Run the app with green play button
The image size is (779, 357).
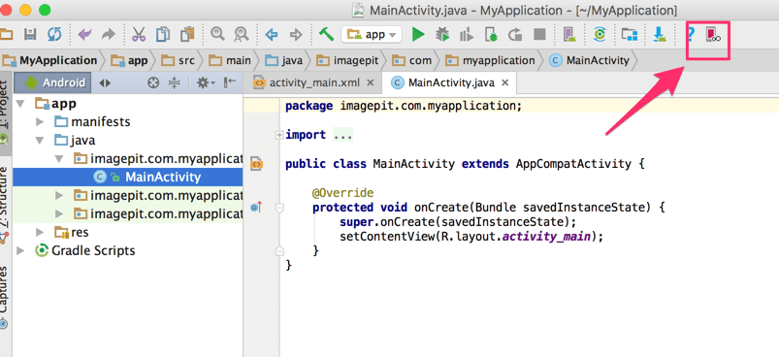418,34
